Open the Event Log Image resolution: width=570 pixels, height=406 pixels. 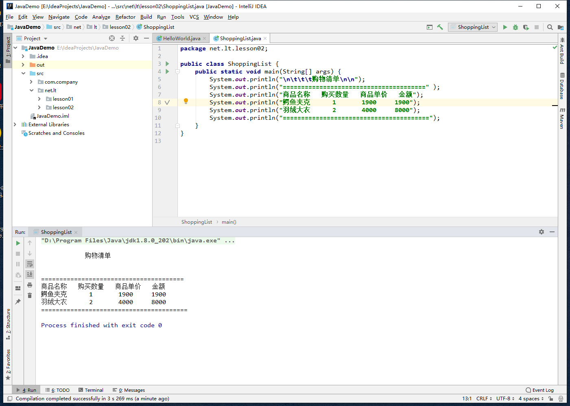[539, 390]
